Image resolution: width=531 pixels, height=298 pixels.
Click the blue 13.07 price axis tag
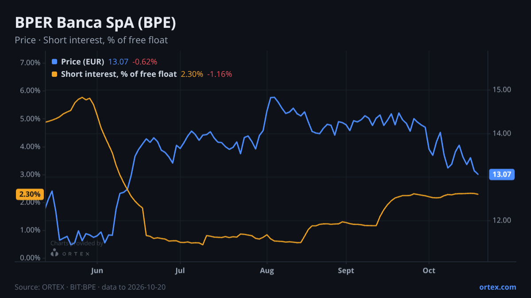[502, 174]
